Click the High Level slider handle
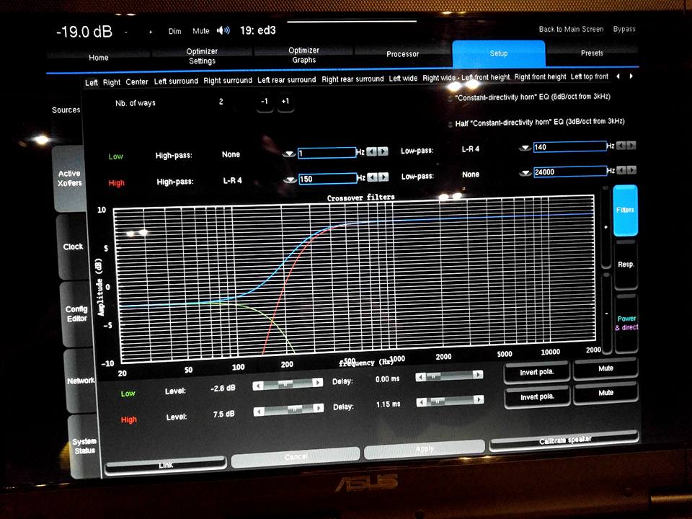692x519 pixels. click(293, 409)
